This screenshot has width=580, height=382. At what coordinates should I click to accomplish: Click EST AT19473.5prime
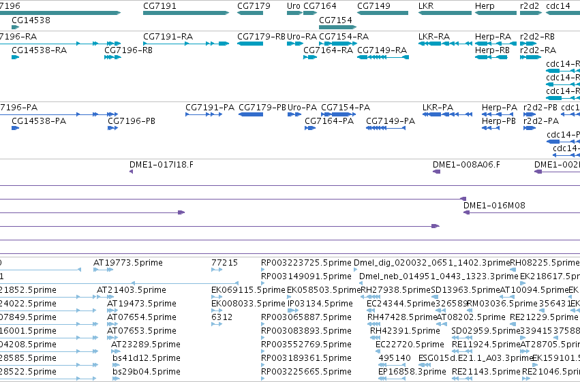(112, 311)
